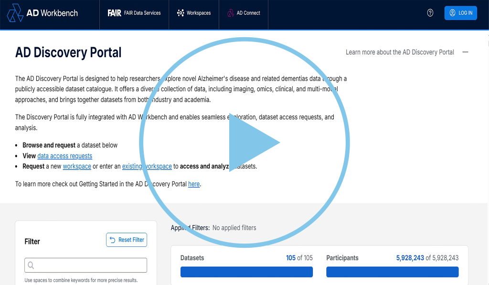Image resolution: width=489 pixels, height=285 pixels.
Task: Open the help question mark icon
Action: (x=430, y=13)
